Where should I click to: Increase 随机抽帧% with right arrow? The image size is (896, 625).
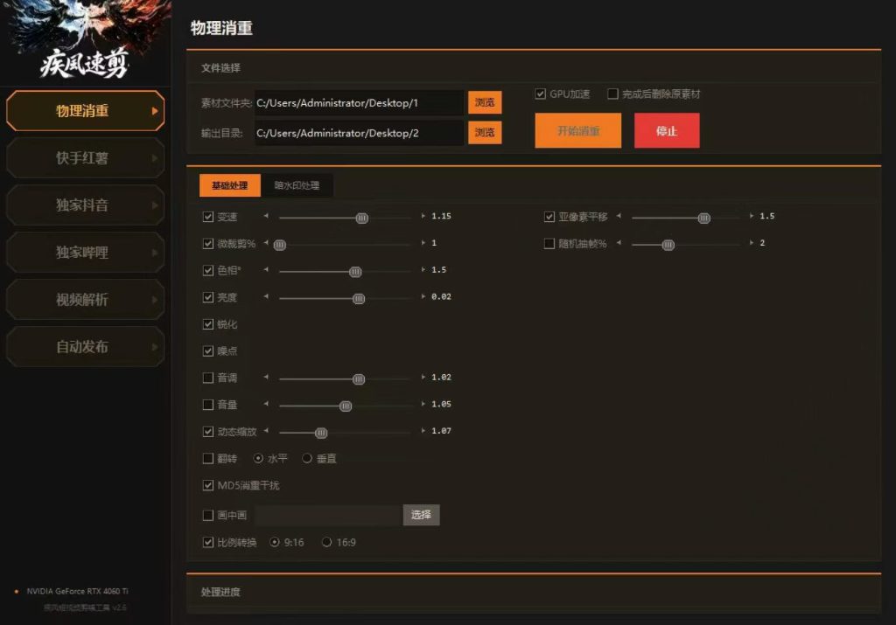point(752,243)
